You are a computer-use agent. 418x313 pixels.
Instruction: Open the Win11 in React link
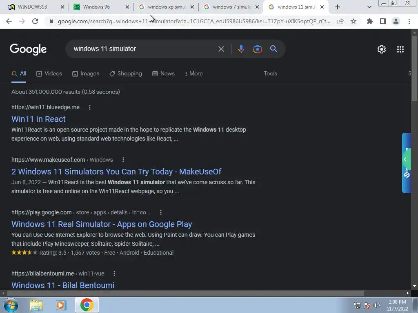click(38, 119)
